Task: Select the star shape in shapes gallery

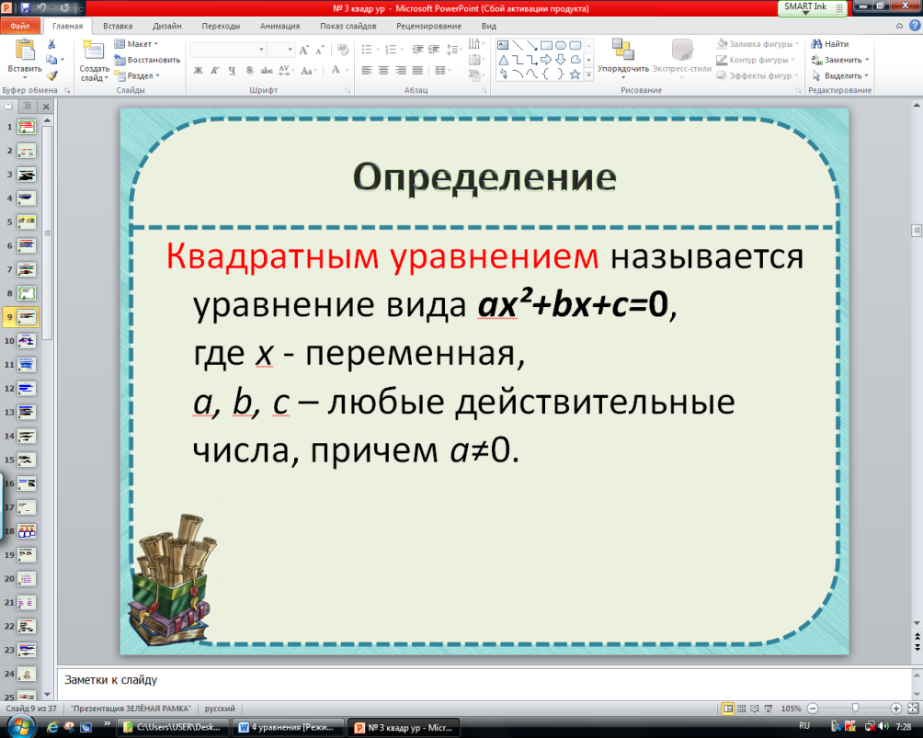Action: click(x=575, y=74)
